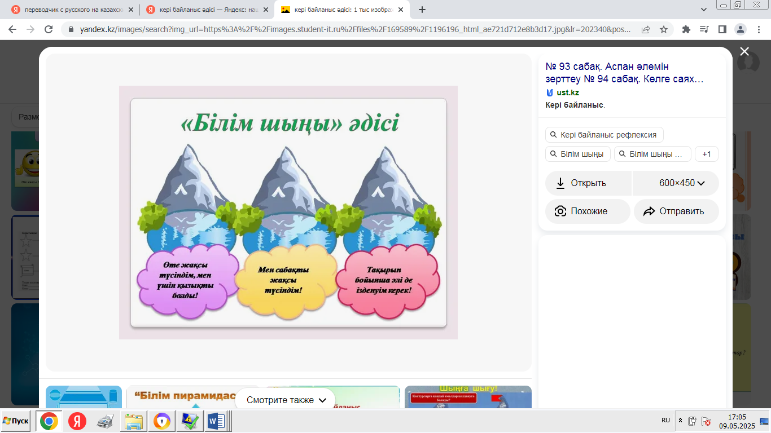Click the padlock site info icon

71,29
